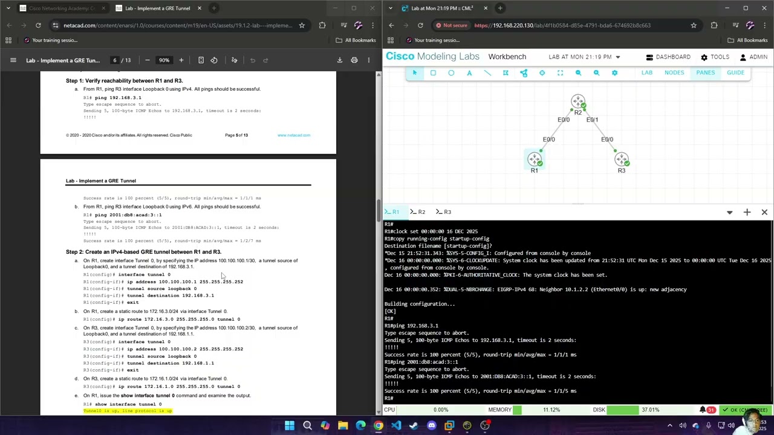Open Windows Start menu

pyautogui.click(x=290, y=425)
